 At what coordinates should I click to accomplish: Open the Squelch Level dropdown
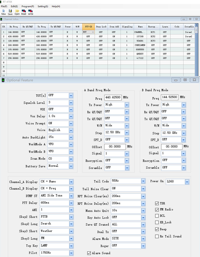point(71,103)
